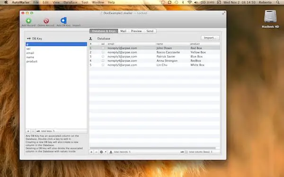This screenshot has height=177, width=284.
Task: Click the date and time in the menu bar
Action: (239, 2)
